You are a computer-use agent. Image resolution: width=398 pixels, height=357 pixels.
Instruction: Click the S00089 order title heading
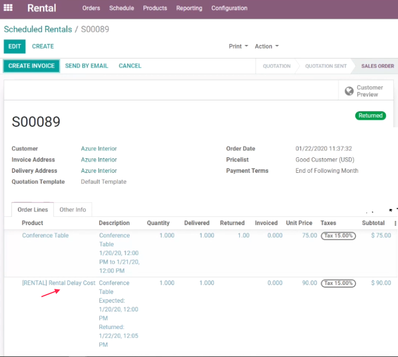[36, 122]
